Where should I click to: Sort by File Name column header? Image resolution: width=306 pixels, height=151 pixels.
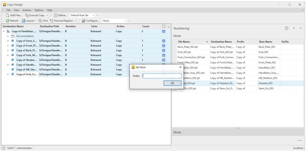(193, 42)
